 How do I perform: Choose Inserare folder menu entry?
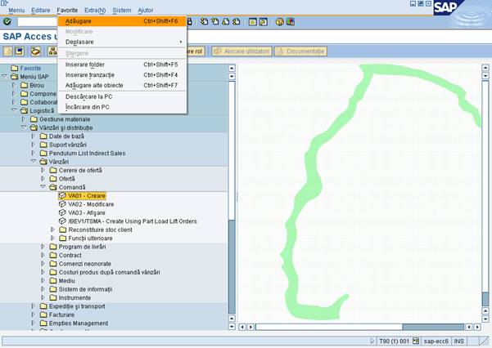pos(122,65)
